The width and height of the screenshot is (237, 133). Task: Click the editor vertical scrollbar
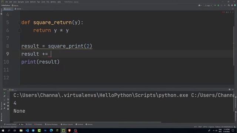(234, 46)
